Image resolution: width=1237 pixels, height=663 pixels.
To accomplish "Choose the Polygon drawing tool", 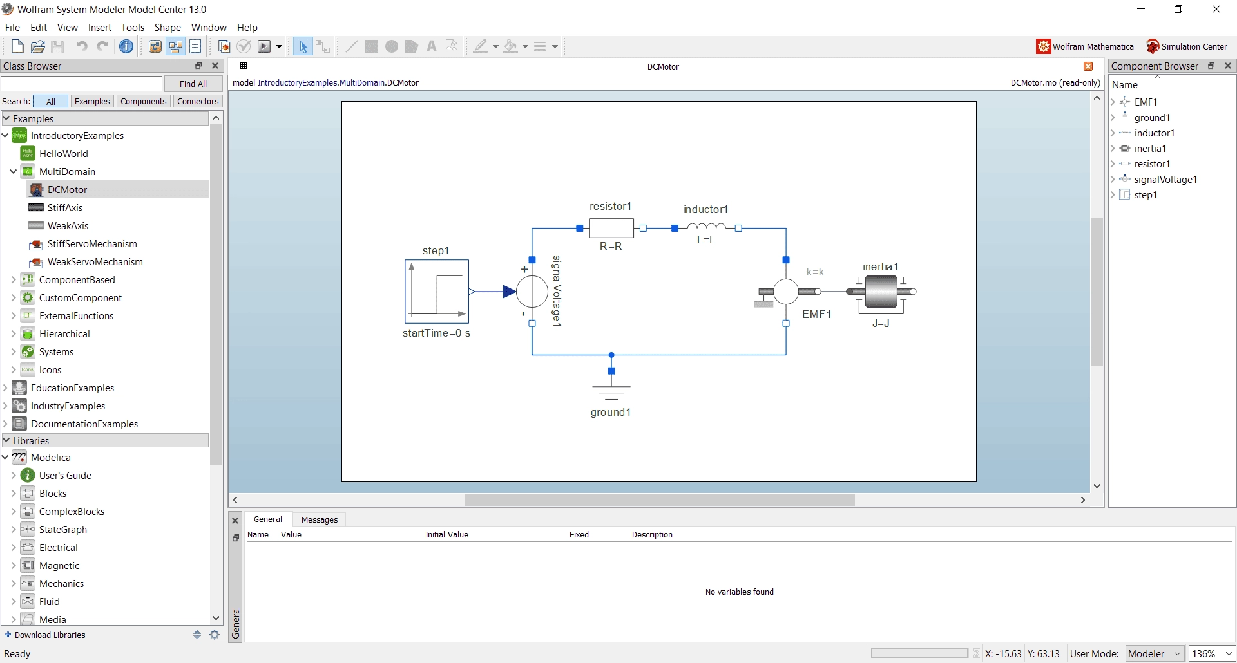I will [412, 46].
